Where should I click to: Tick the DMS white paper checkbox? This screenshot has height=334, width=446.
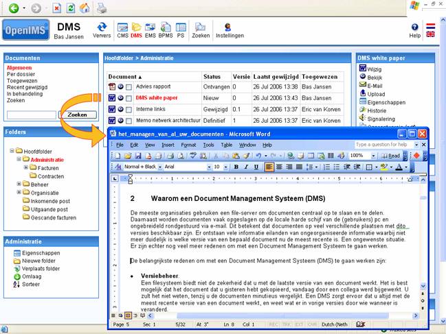(x=129, y=98)
